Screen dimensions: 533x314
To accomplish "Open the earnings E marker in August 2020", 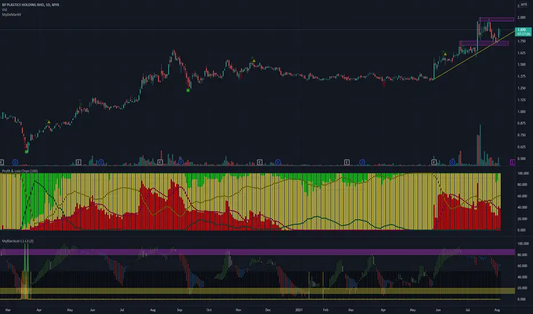I will (160, 162).
